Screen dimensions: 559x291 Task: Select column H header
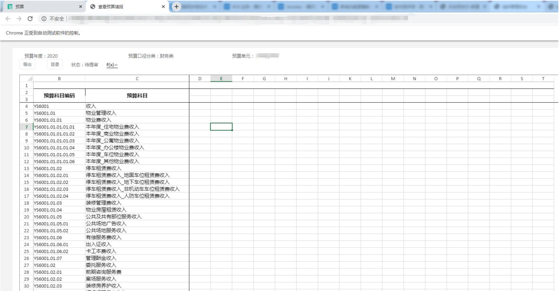coord(286,78)
